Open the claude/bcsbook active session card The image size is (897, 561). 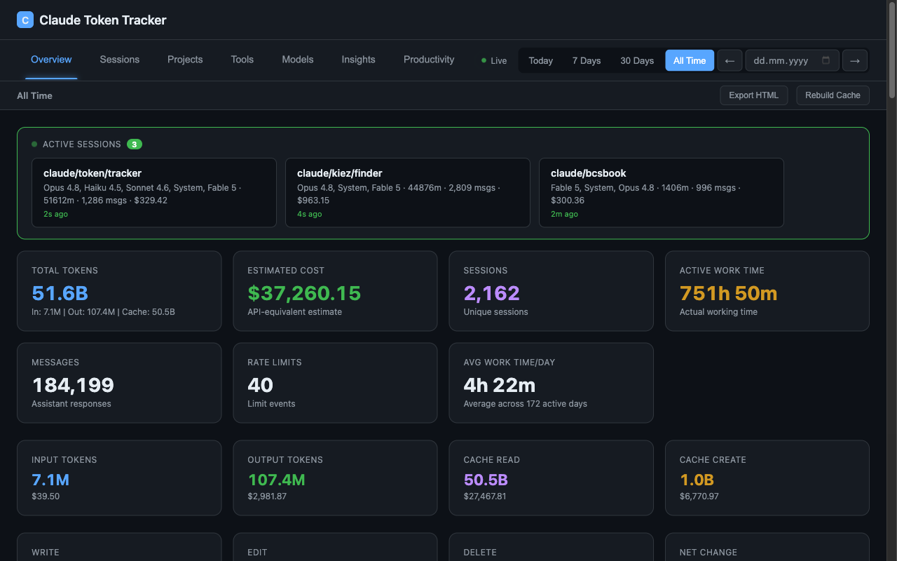662,193
